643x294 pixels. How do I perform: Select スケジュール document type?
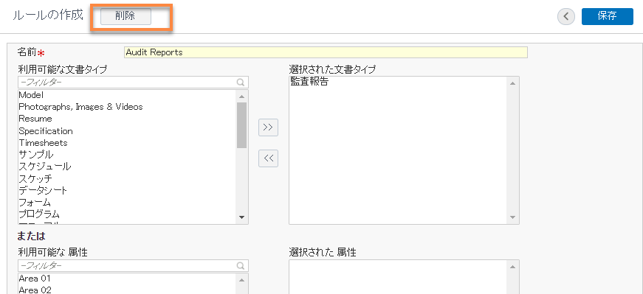tap(127, 167)
